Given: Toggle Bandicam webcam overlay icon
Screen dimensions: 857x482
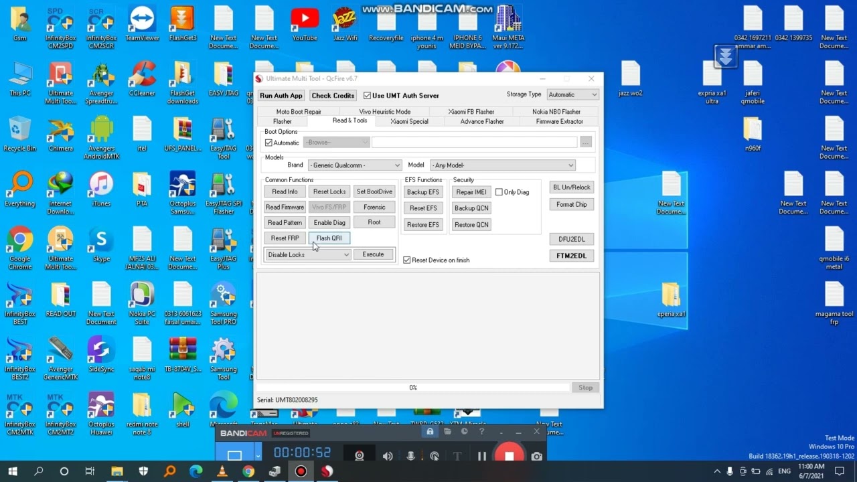Looking at the screenshot, I should point(360,456).
